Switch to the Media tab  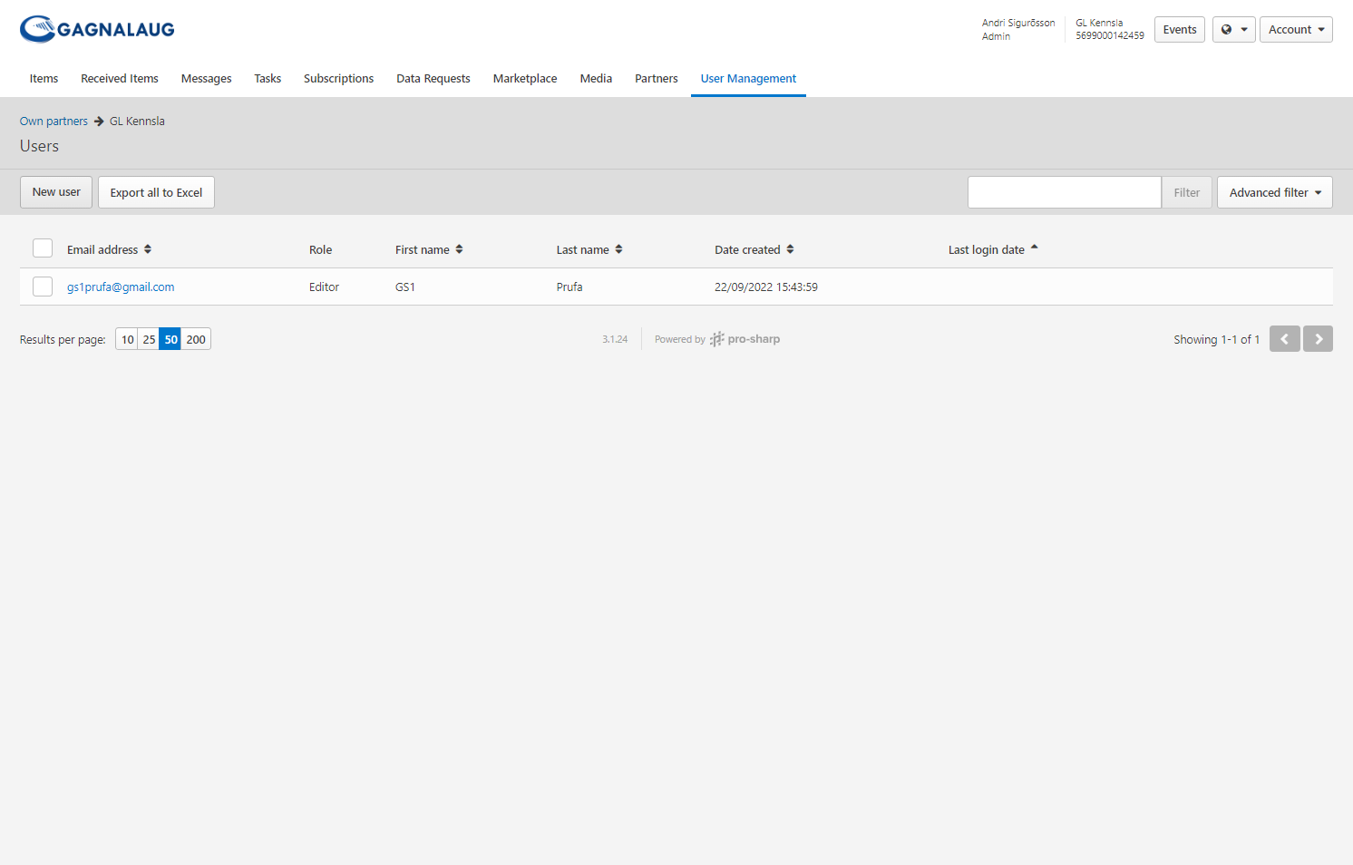click(596, 78)
